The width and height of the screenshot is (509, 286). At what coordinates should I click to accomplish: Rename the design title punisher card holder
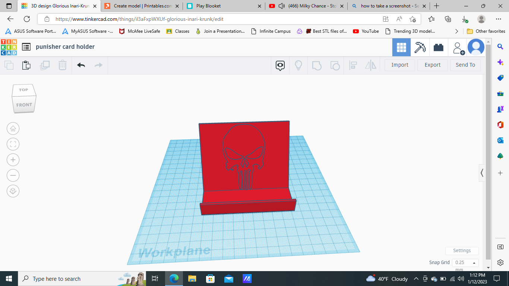click(65, 47)
